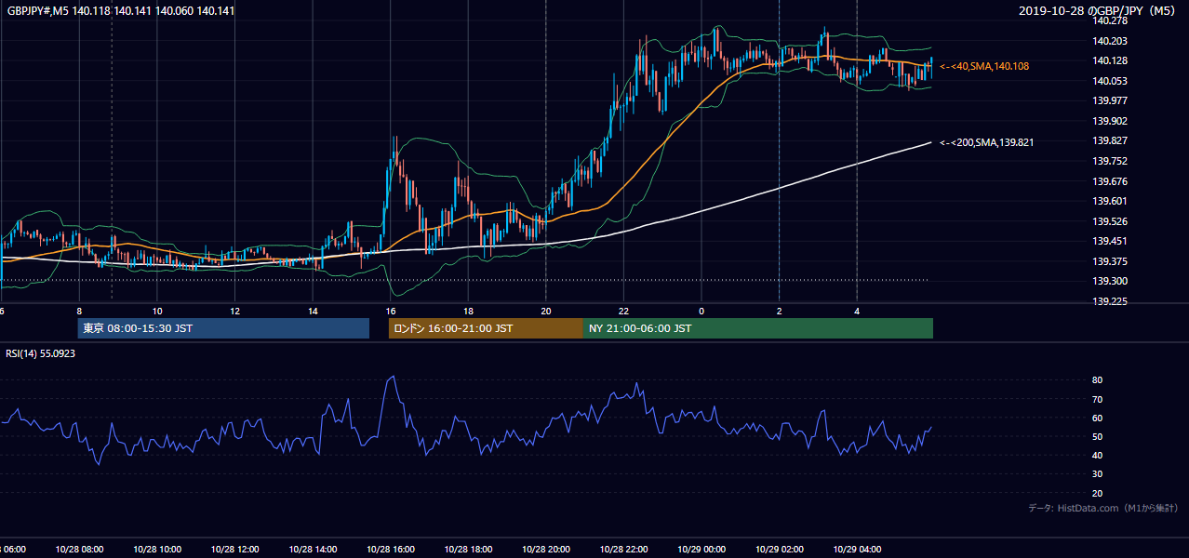Click price axis label 139.601

click(1110, 201)
